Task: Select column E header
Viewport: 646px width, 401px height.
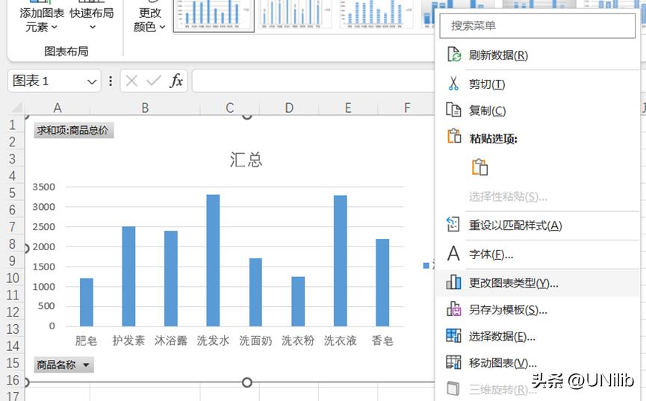Action: pos(348,108)
